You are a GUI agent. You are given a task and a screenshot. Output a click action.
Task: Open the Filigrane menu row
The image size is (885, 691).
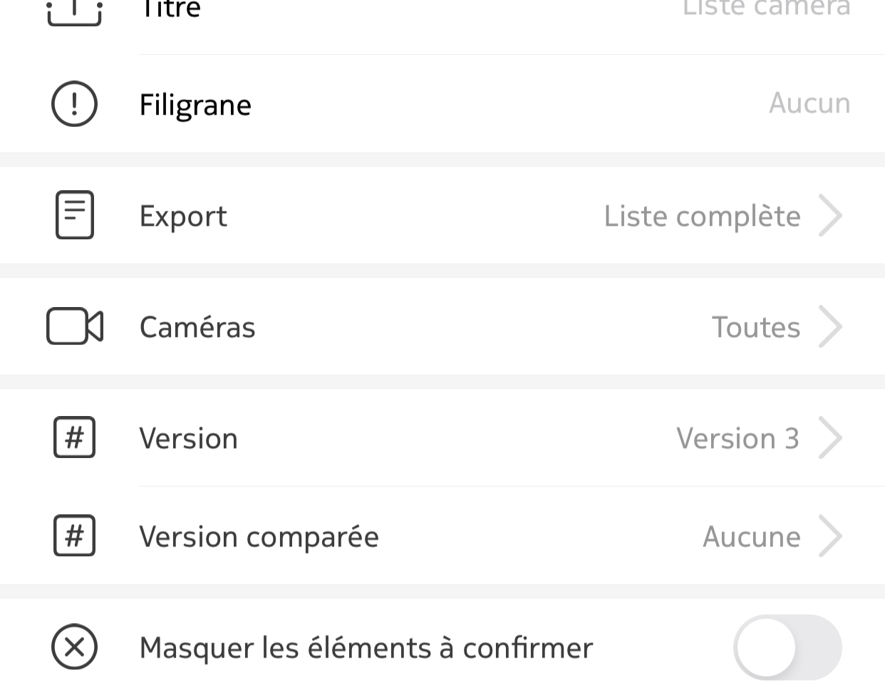(x=442, y=104)
